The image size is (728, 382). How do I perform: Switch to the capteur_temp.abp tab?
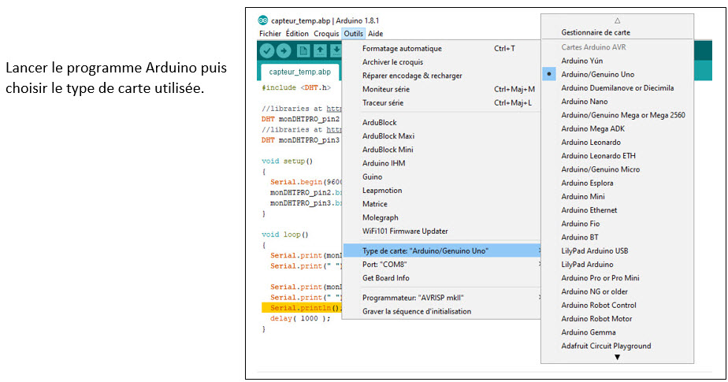coord(295,72)
